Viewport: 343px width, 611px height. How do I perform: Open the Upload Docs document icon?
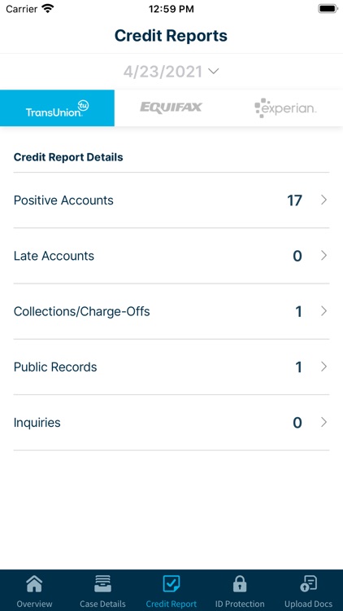(x=308, y=583)
